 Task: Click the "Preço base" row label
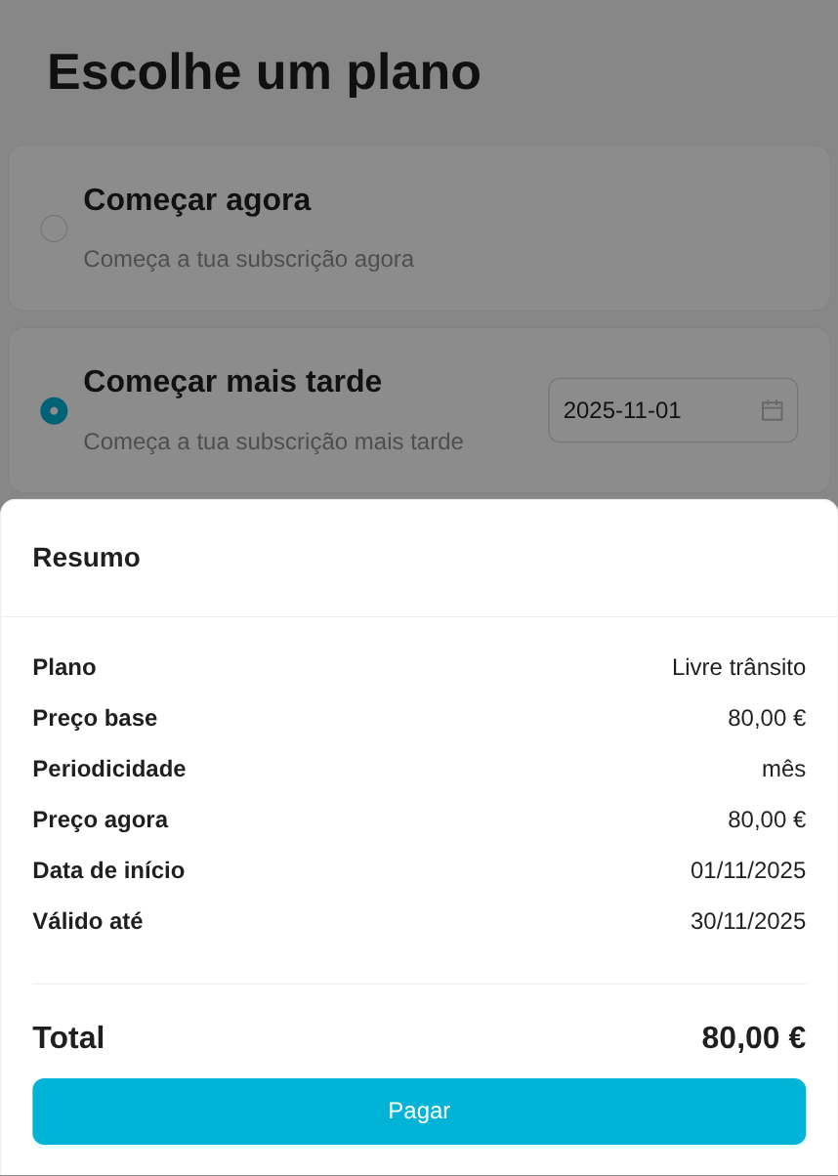(x=95, y=718)
